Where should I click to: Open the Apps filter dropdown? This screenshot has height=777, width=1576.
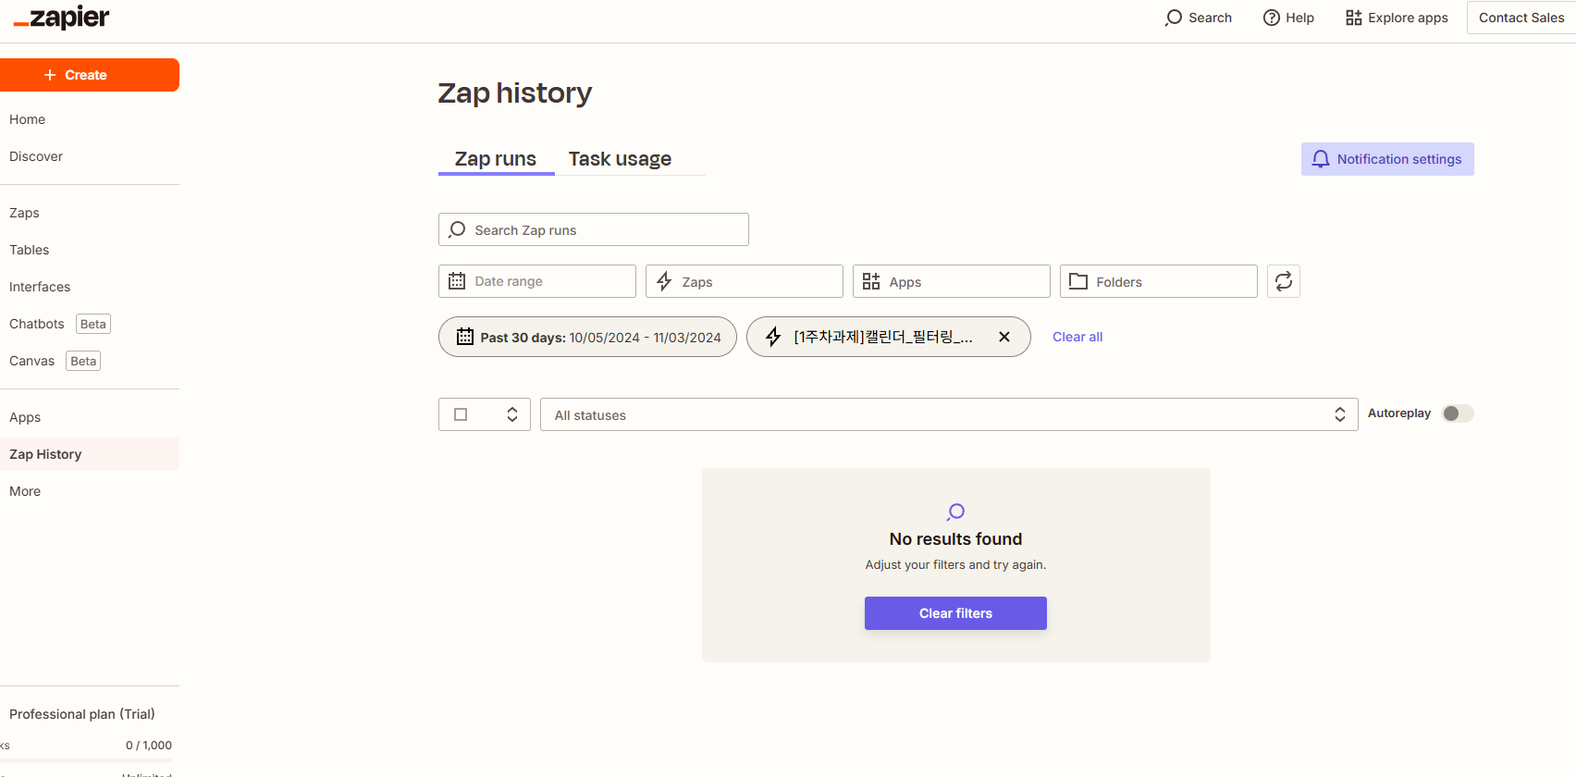tap(952, 281)
